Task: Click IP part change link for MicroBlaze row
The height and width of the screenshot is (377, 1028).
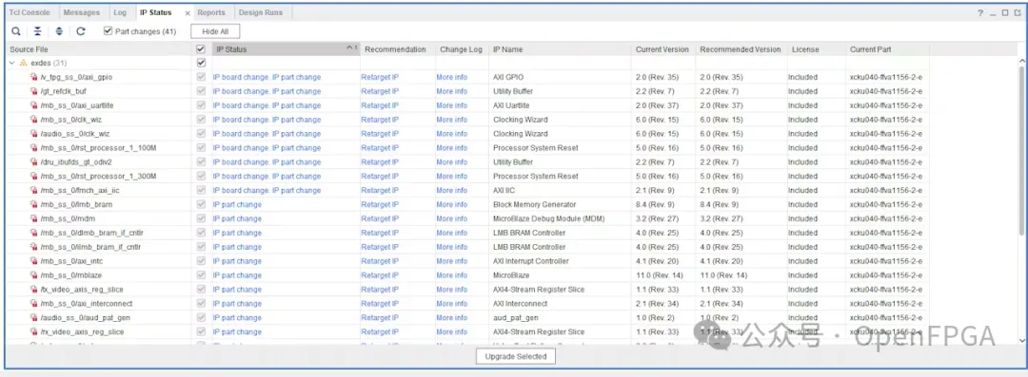Action: (x=237, y=274)
